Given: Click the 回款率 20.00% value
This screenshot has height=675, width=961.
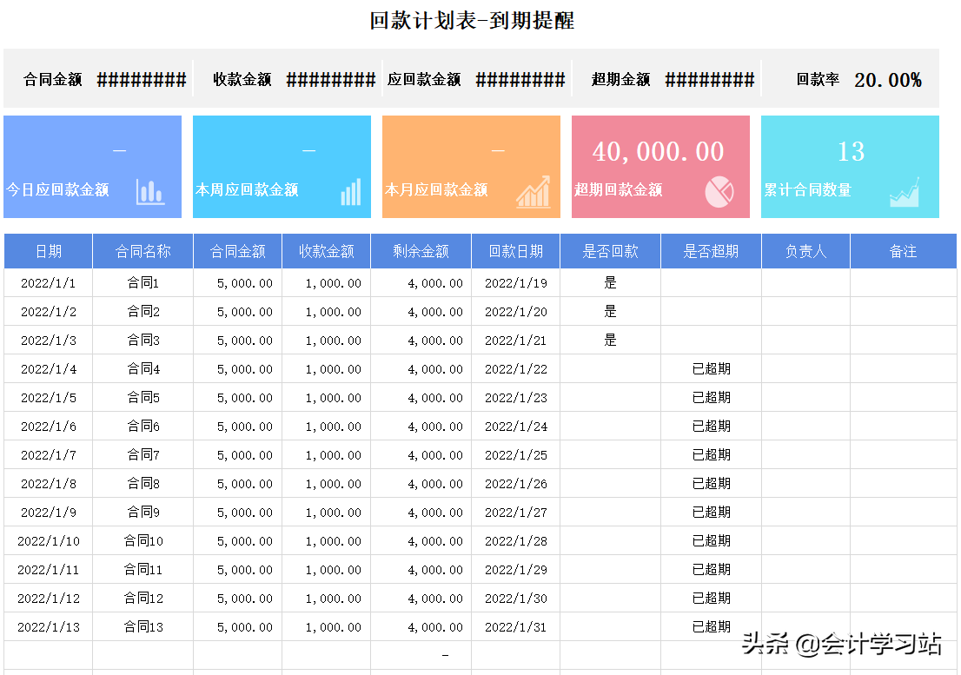Looking at the screenshot, I should (887, 80).
